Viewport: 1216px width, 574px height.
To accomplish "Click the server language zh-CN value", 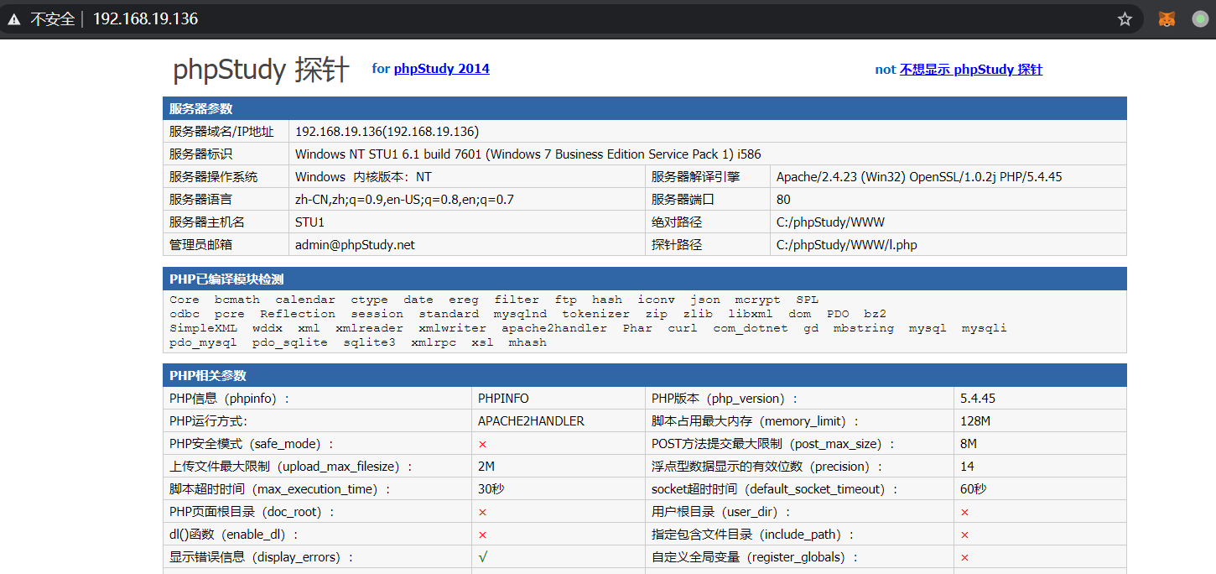I will coord(404,200).
